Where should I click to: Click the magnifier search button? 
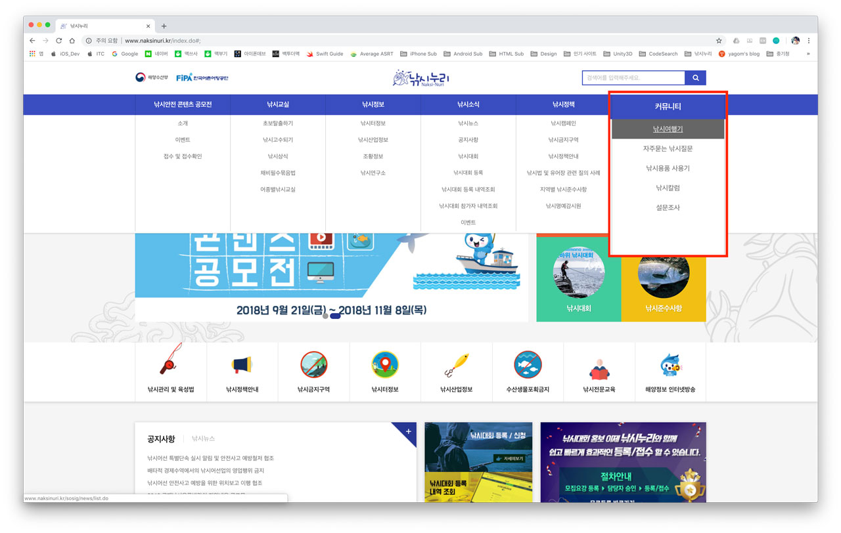coord(695,78)
